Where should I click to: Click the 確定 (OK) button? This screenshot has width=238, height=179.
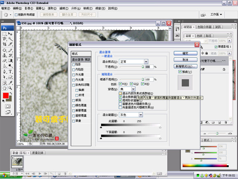coord(185,53)
